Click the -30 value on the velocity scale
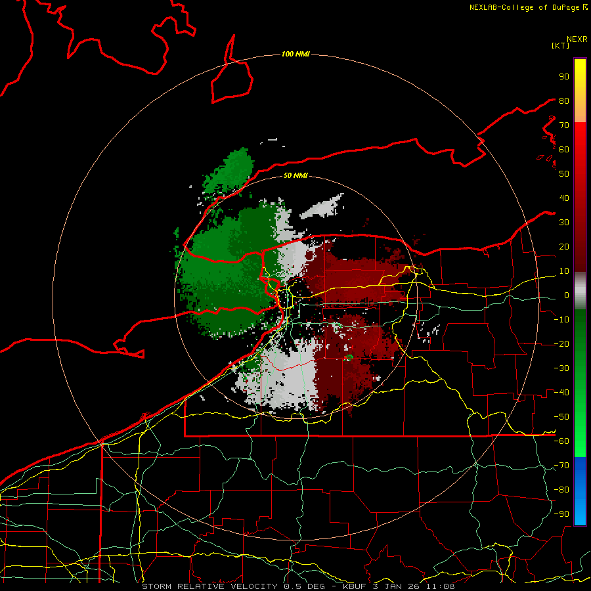The height and width of the screenshot is (591, 591). pyautogui.click(x=561, y=368)
